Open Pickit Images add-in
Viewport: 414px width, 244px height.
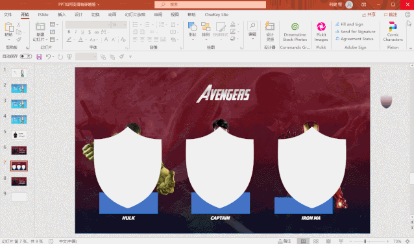click(x=321, y=32)
